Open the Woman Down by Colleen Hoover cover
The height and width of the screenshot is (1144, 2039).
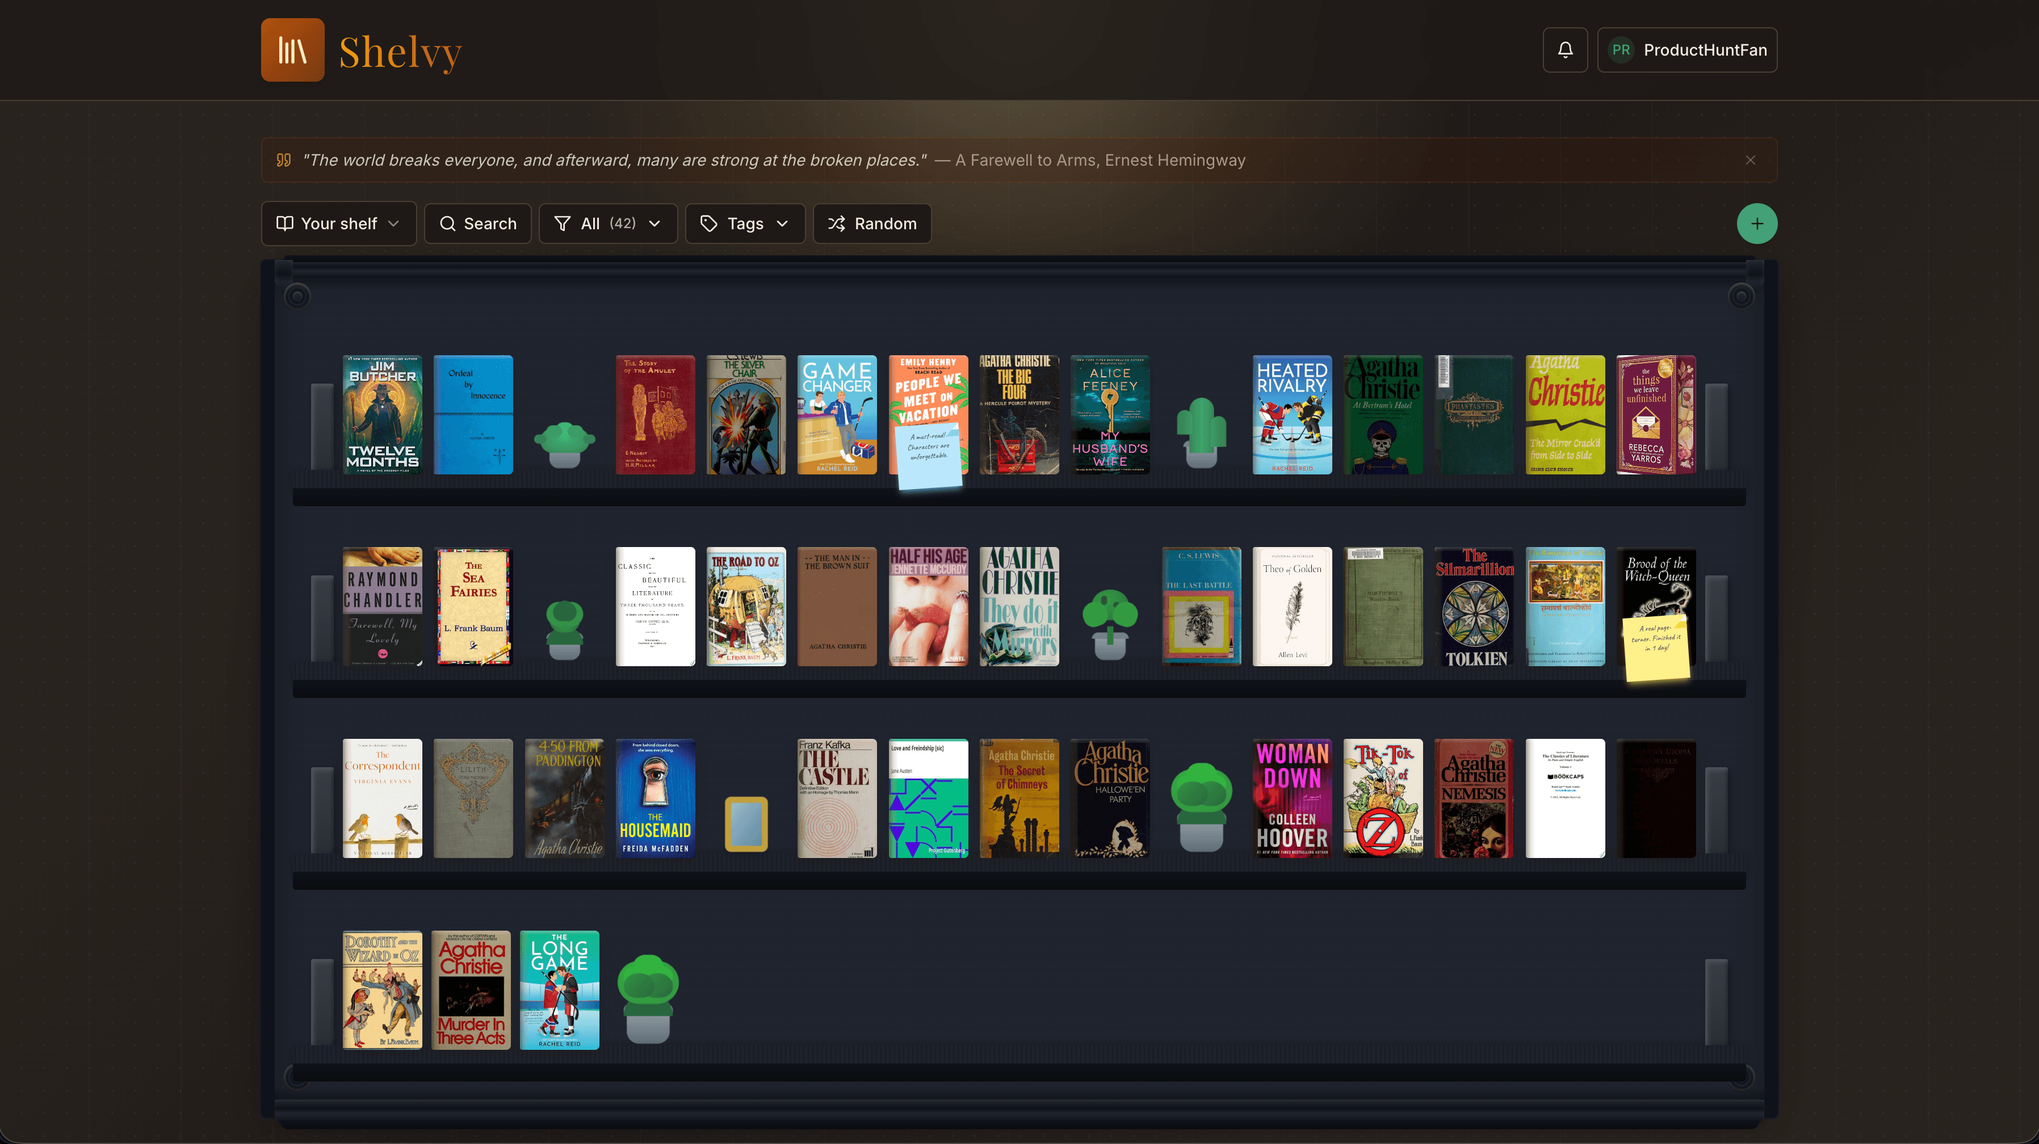(1292, 798)
